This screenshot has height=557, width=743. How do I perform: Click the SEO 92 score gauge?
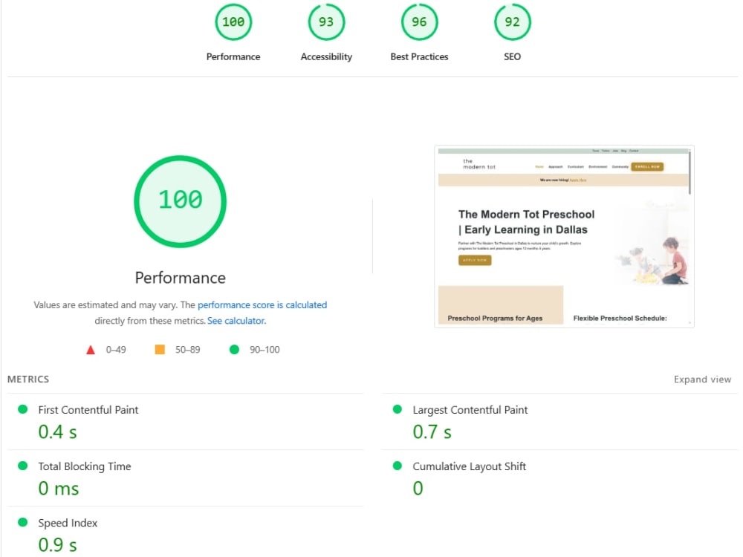click(x=512, y=22)
